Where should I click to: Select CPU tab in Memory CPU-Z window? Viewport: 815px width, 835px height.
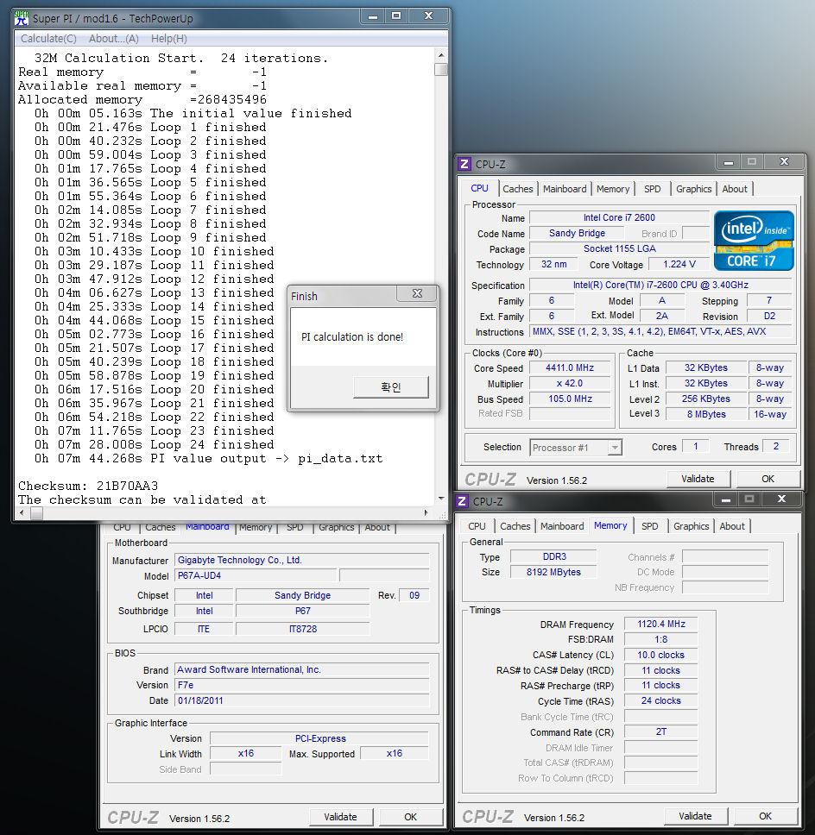(477, 526)
